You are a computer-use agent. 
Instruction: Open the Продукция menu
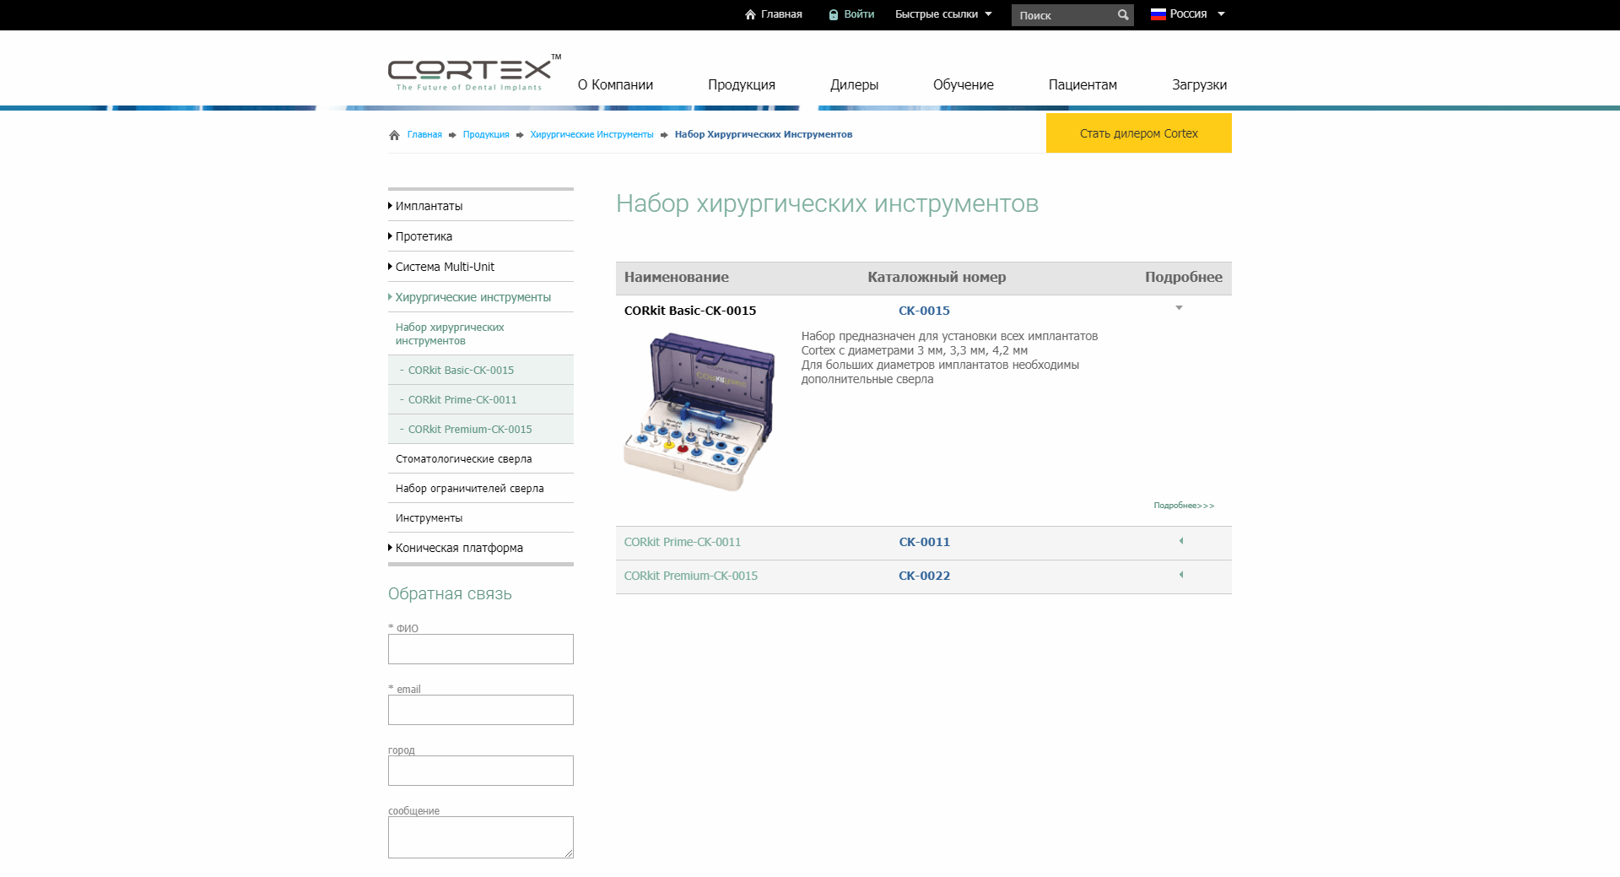[x=742, y=84]
